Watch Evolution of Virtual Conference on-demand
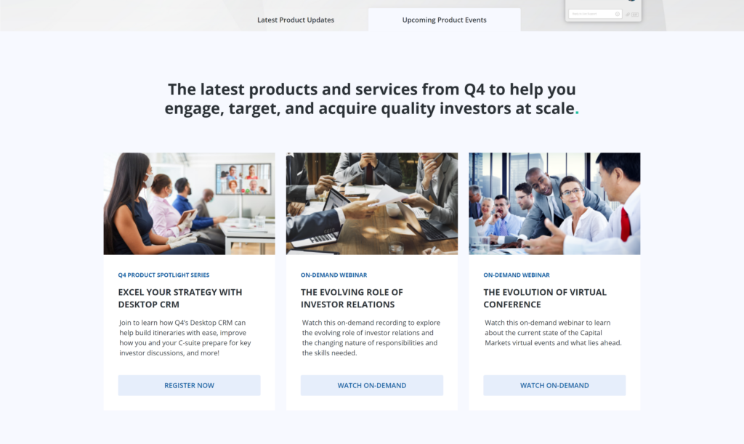744x444 pixels. point(554,385)
